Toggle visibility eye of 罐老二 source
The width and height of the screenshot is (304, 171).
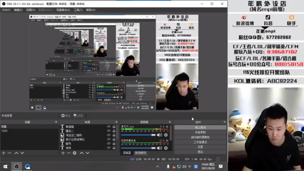109,131
